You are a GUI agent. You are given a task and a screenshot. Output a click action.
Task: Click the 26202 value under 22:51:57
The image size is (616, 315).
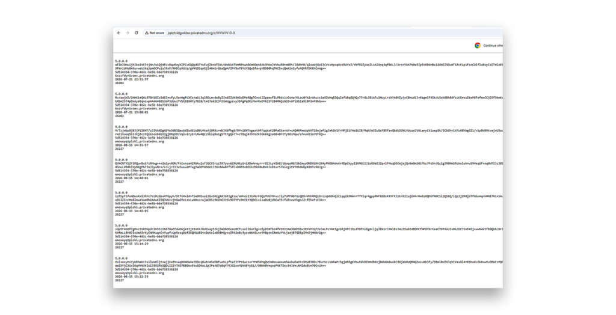coord(120,84)
